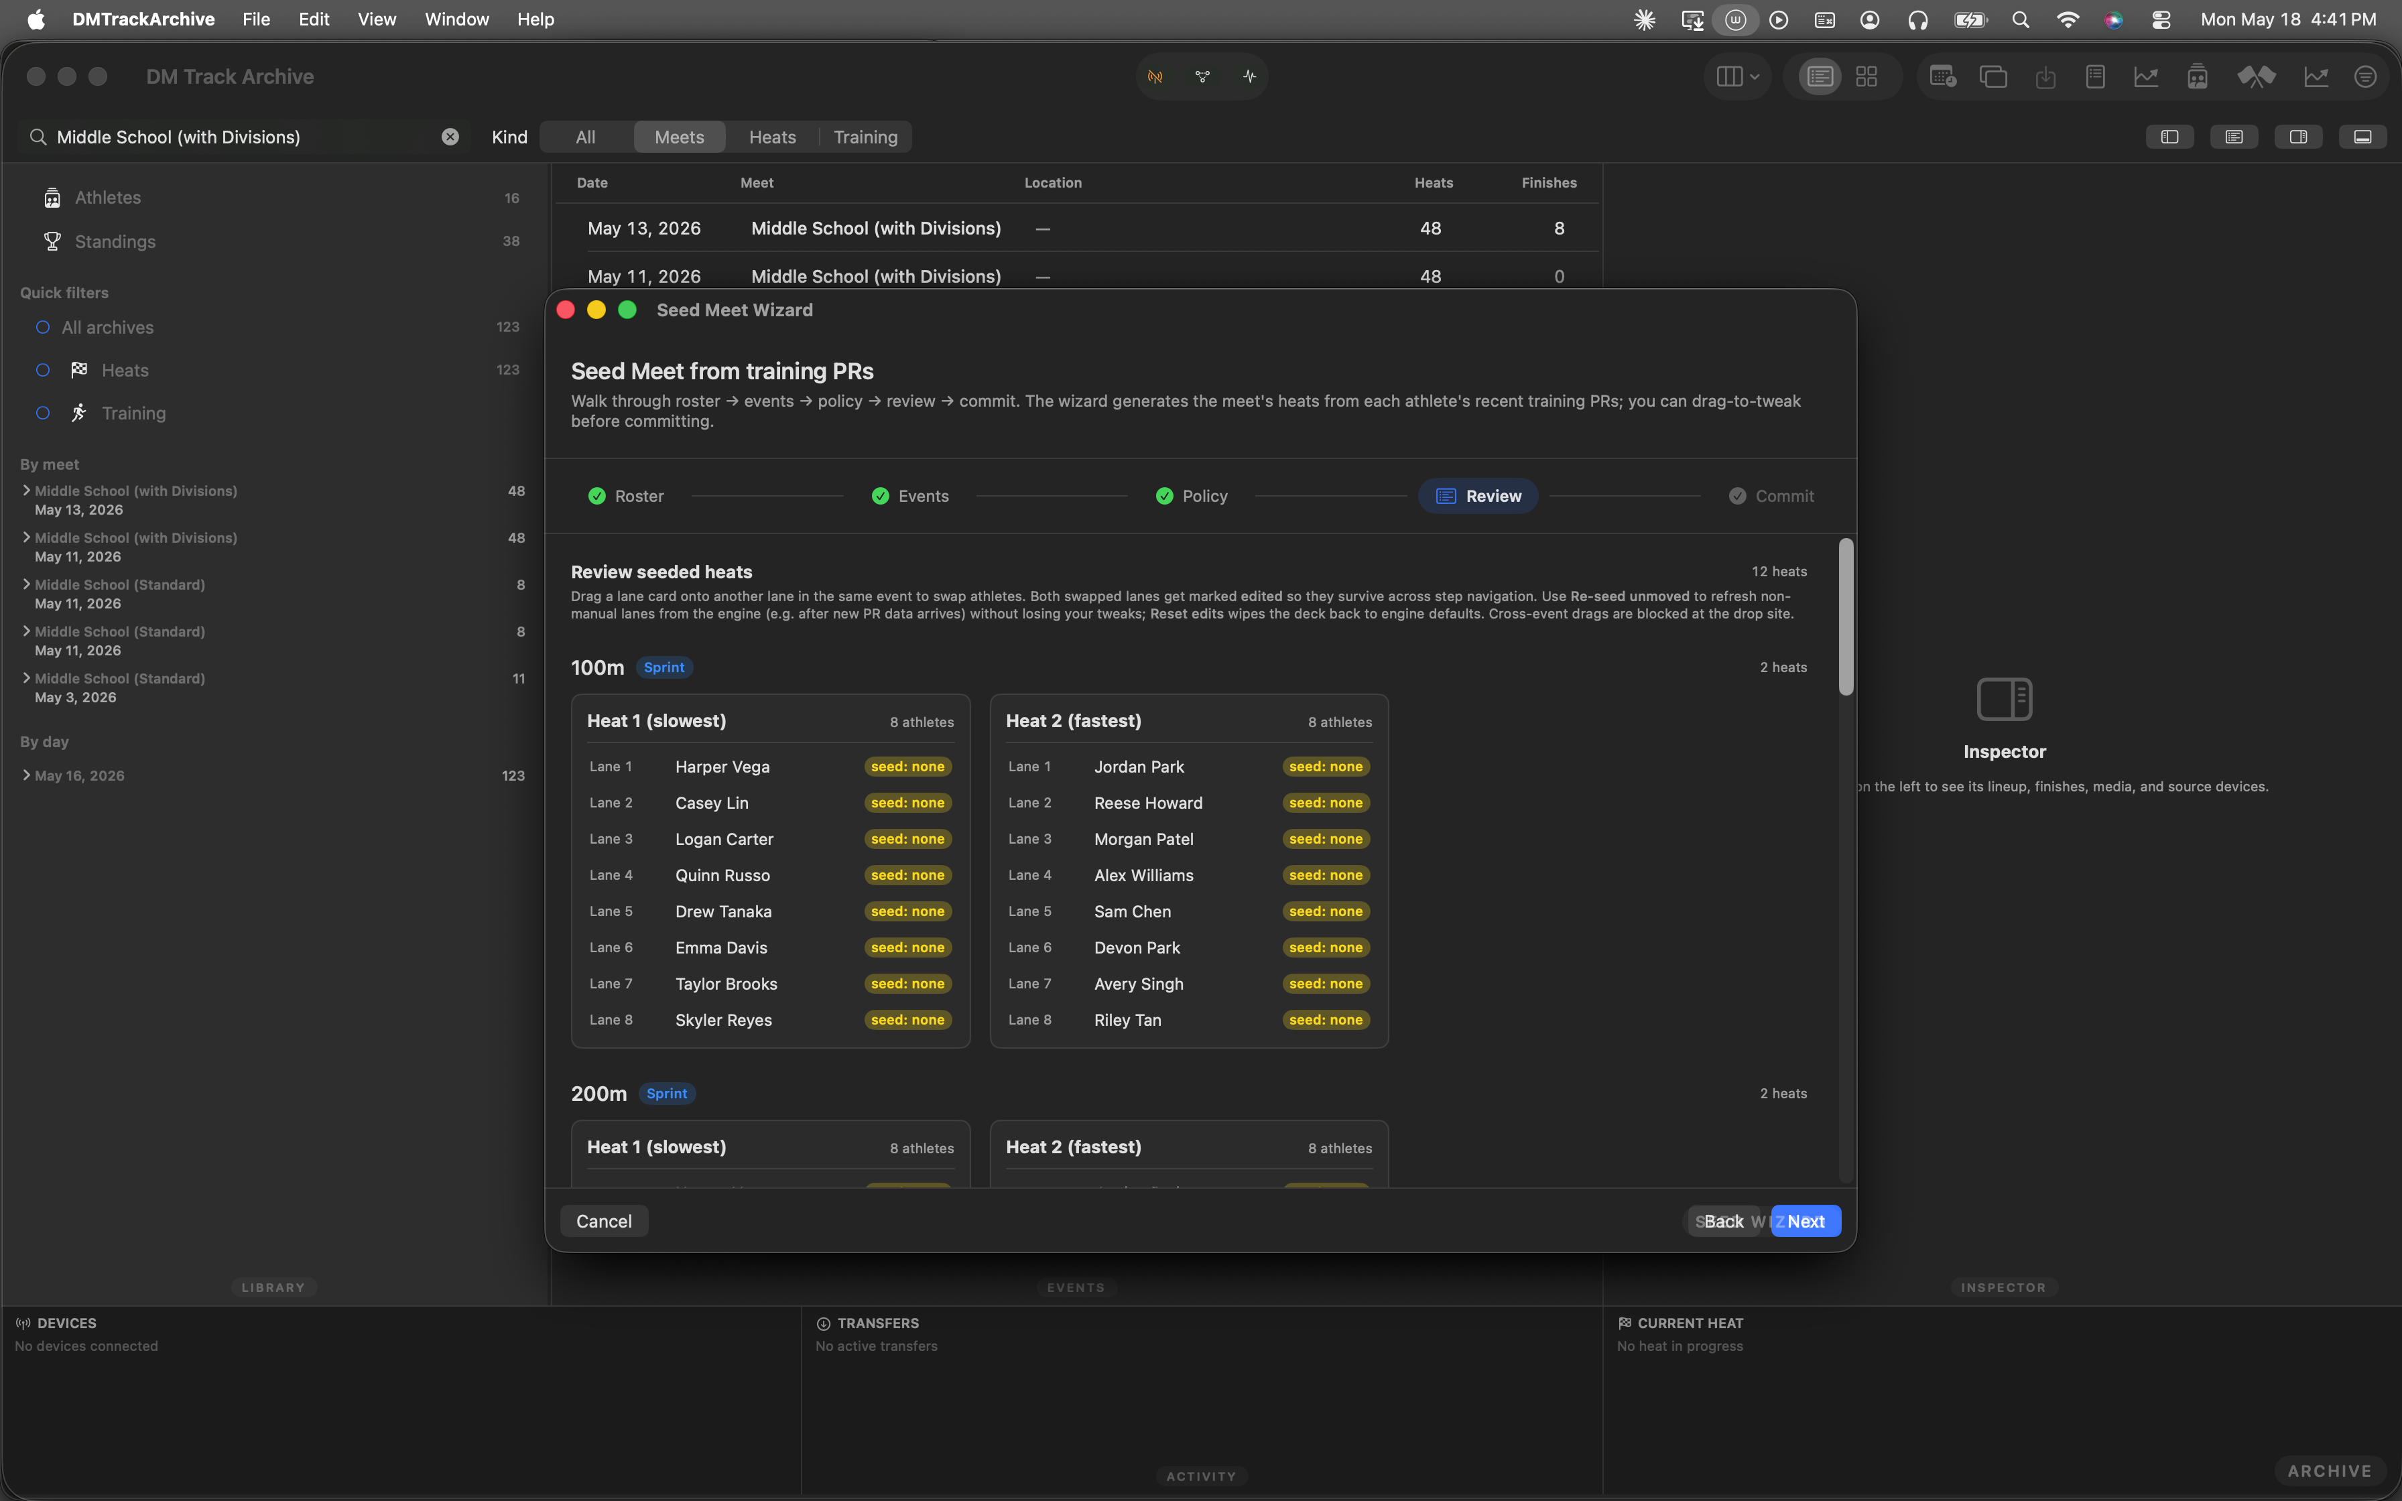Select the Heats quick filter radio
Viewport: 2402px width, 1501px height.
43,371
